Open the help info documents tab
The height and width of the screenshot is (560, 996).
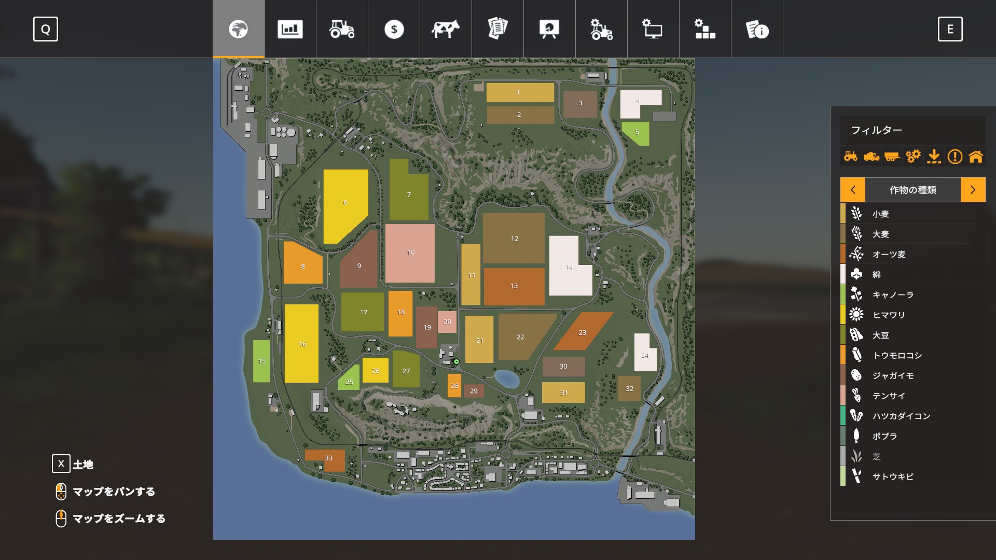pos(757,29)
